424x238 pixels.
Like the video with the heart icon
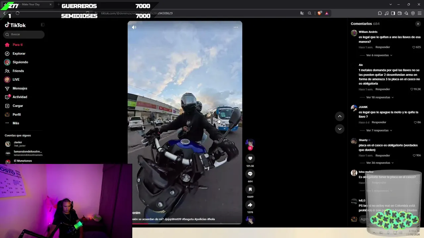(x=250, y=158)
